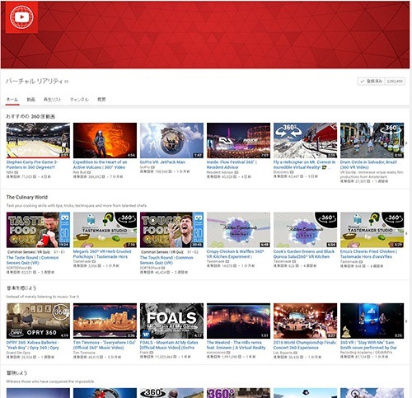Open Erica's Cheerio Fried Chicken link
This screenshot has width=412, height=398.
[368, 254]
